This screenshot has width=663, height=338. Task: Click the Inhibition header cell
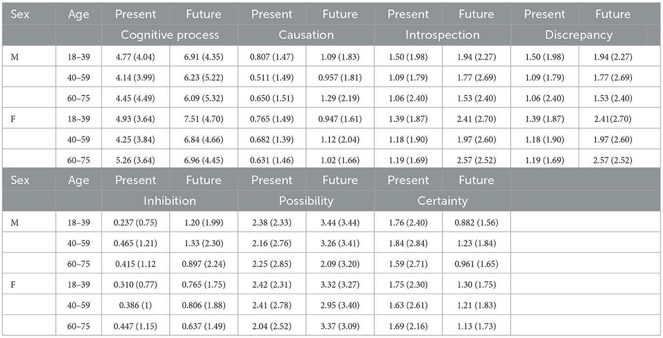coord(170,201)
